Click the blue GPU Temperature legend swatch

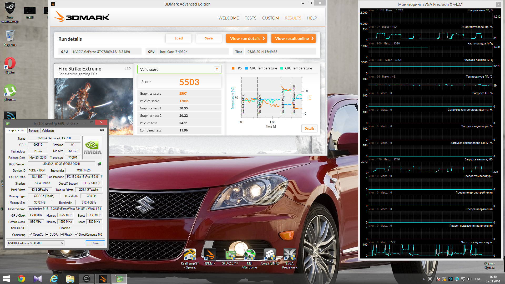click(246, 68)
